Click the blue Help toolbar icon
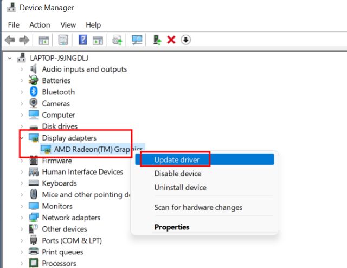 (x=83, y=40)
